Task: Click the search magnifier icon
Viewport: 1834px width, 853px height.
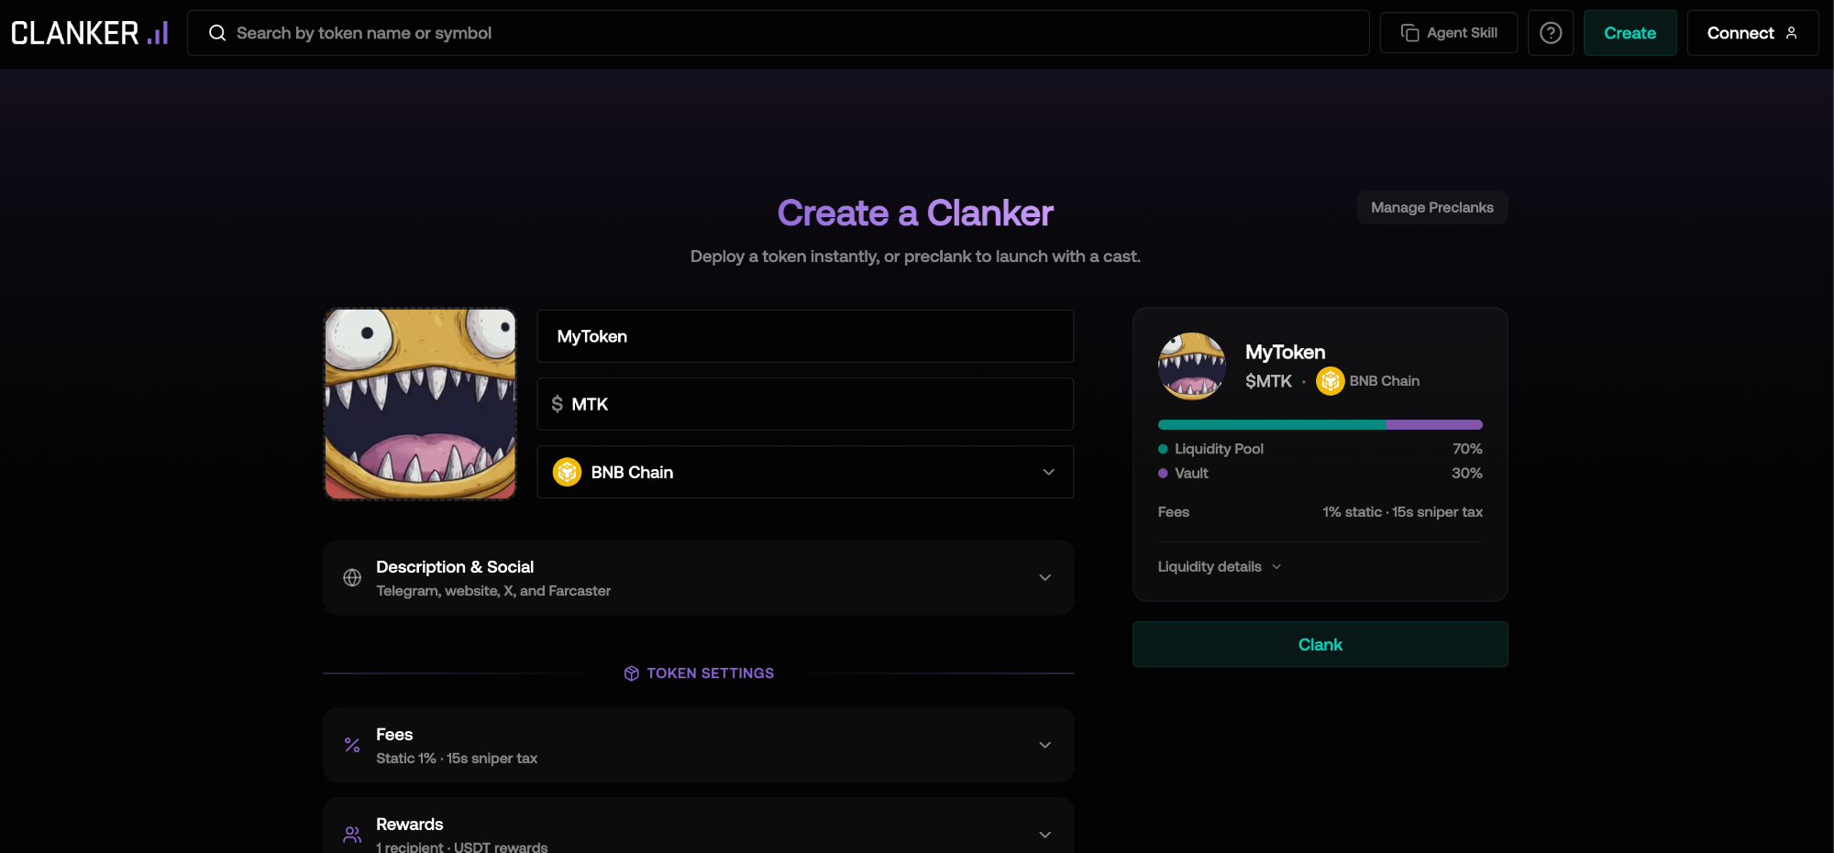Action: (x=217, y=33)
